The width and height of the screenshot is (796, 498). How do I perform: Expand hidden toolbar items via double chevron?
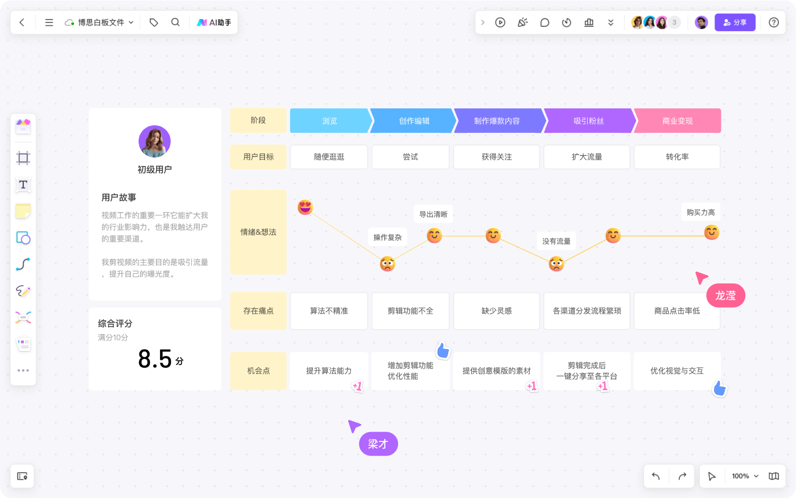611,22
